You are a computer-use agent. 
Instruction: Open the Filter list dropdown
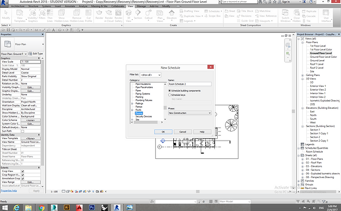coord(150,75)
